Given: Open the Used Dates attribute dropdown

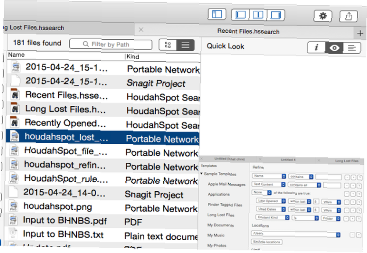Looking at the screenshot, I should 270,209.
